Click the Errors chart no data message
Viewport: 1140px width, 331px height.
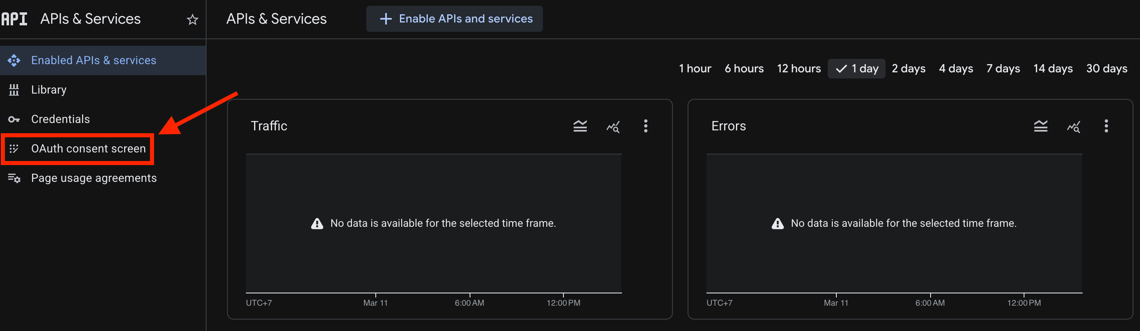[904, 224]
